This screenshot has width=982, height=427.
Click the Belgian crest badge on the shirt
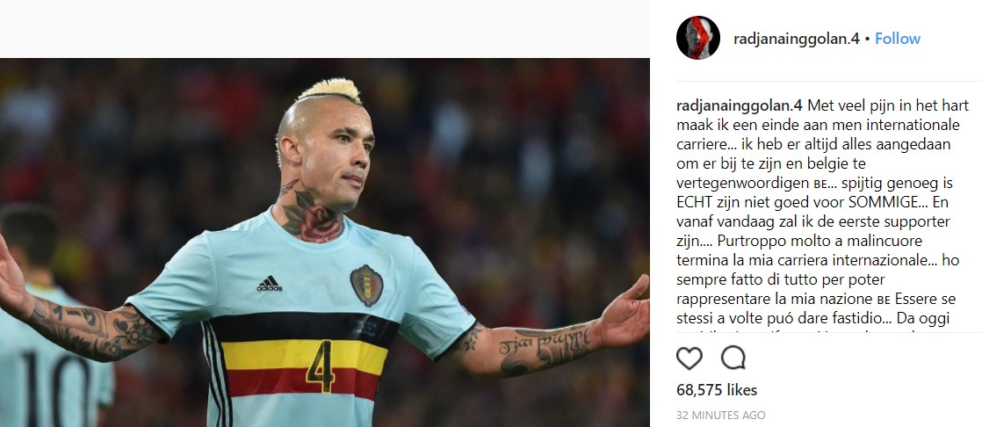click(366, 285)
